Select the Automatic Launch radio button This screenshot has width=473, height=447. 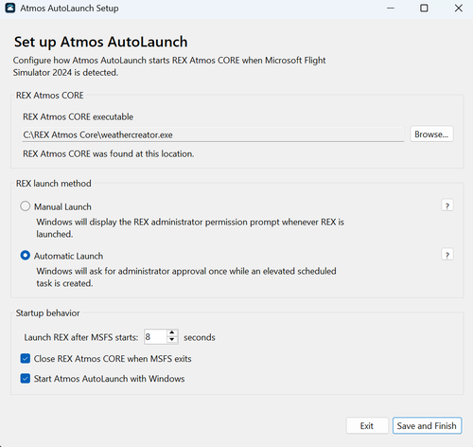pos(26,256)
